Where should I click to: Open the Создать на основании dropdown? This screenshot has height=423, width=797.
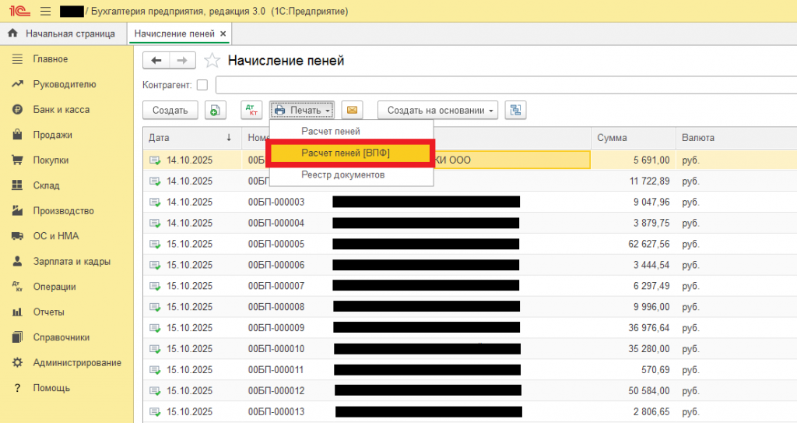tap(437, 111)
